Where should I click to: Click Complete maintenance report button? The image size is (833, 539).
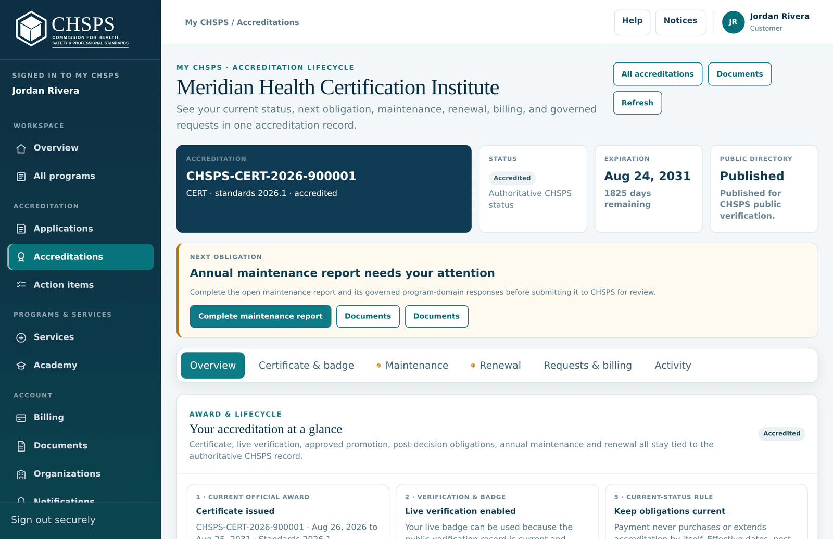[260, 316]
